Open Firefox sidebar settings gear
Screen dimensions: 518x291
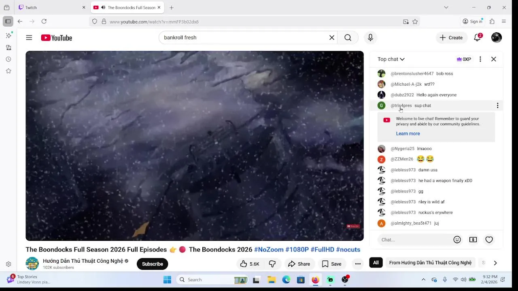8,264
